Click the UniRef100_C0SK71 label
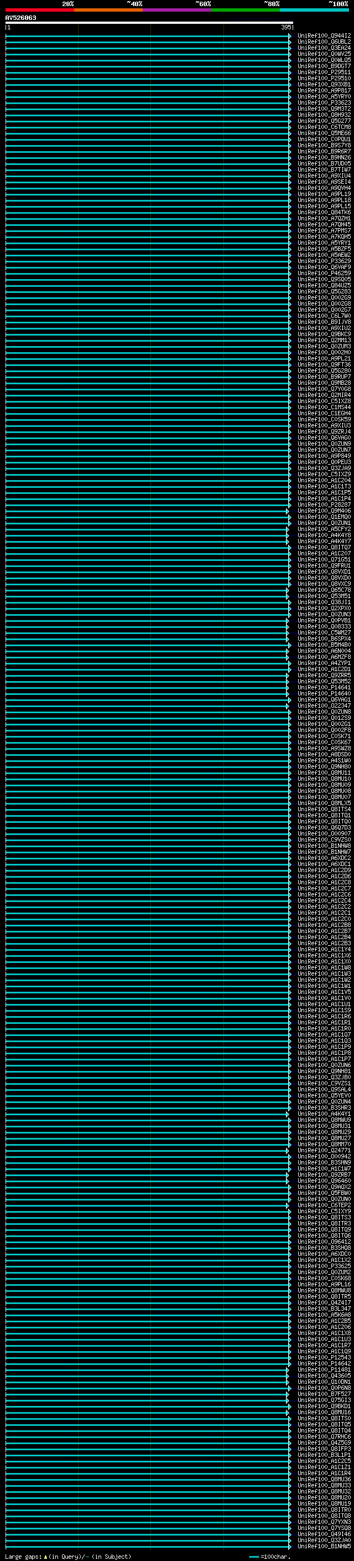The width and height of the screenshot is (354, 1561). click(324, 736)
